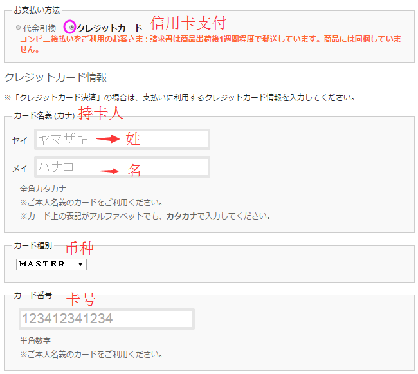Click the red 持卡人 annotation
The height and width of the screenshot is (374, 418).
click(x=100, y=114)
